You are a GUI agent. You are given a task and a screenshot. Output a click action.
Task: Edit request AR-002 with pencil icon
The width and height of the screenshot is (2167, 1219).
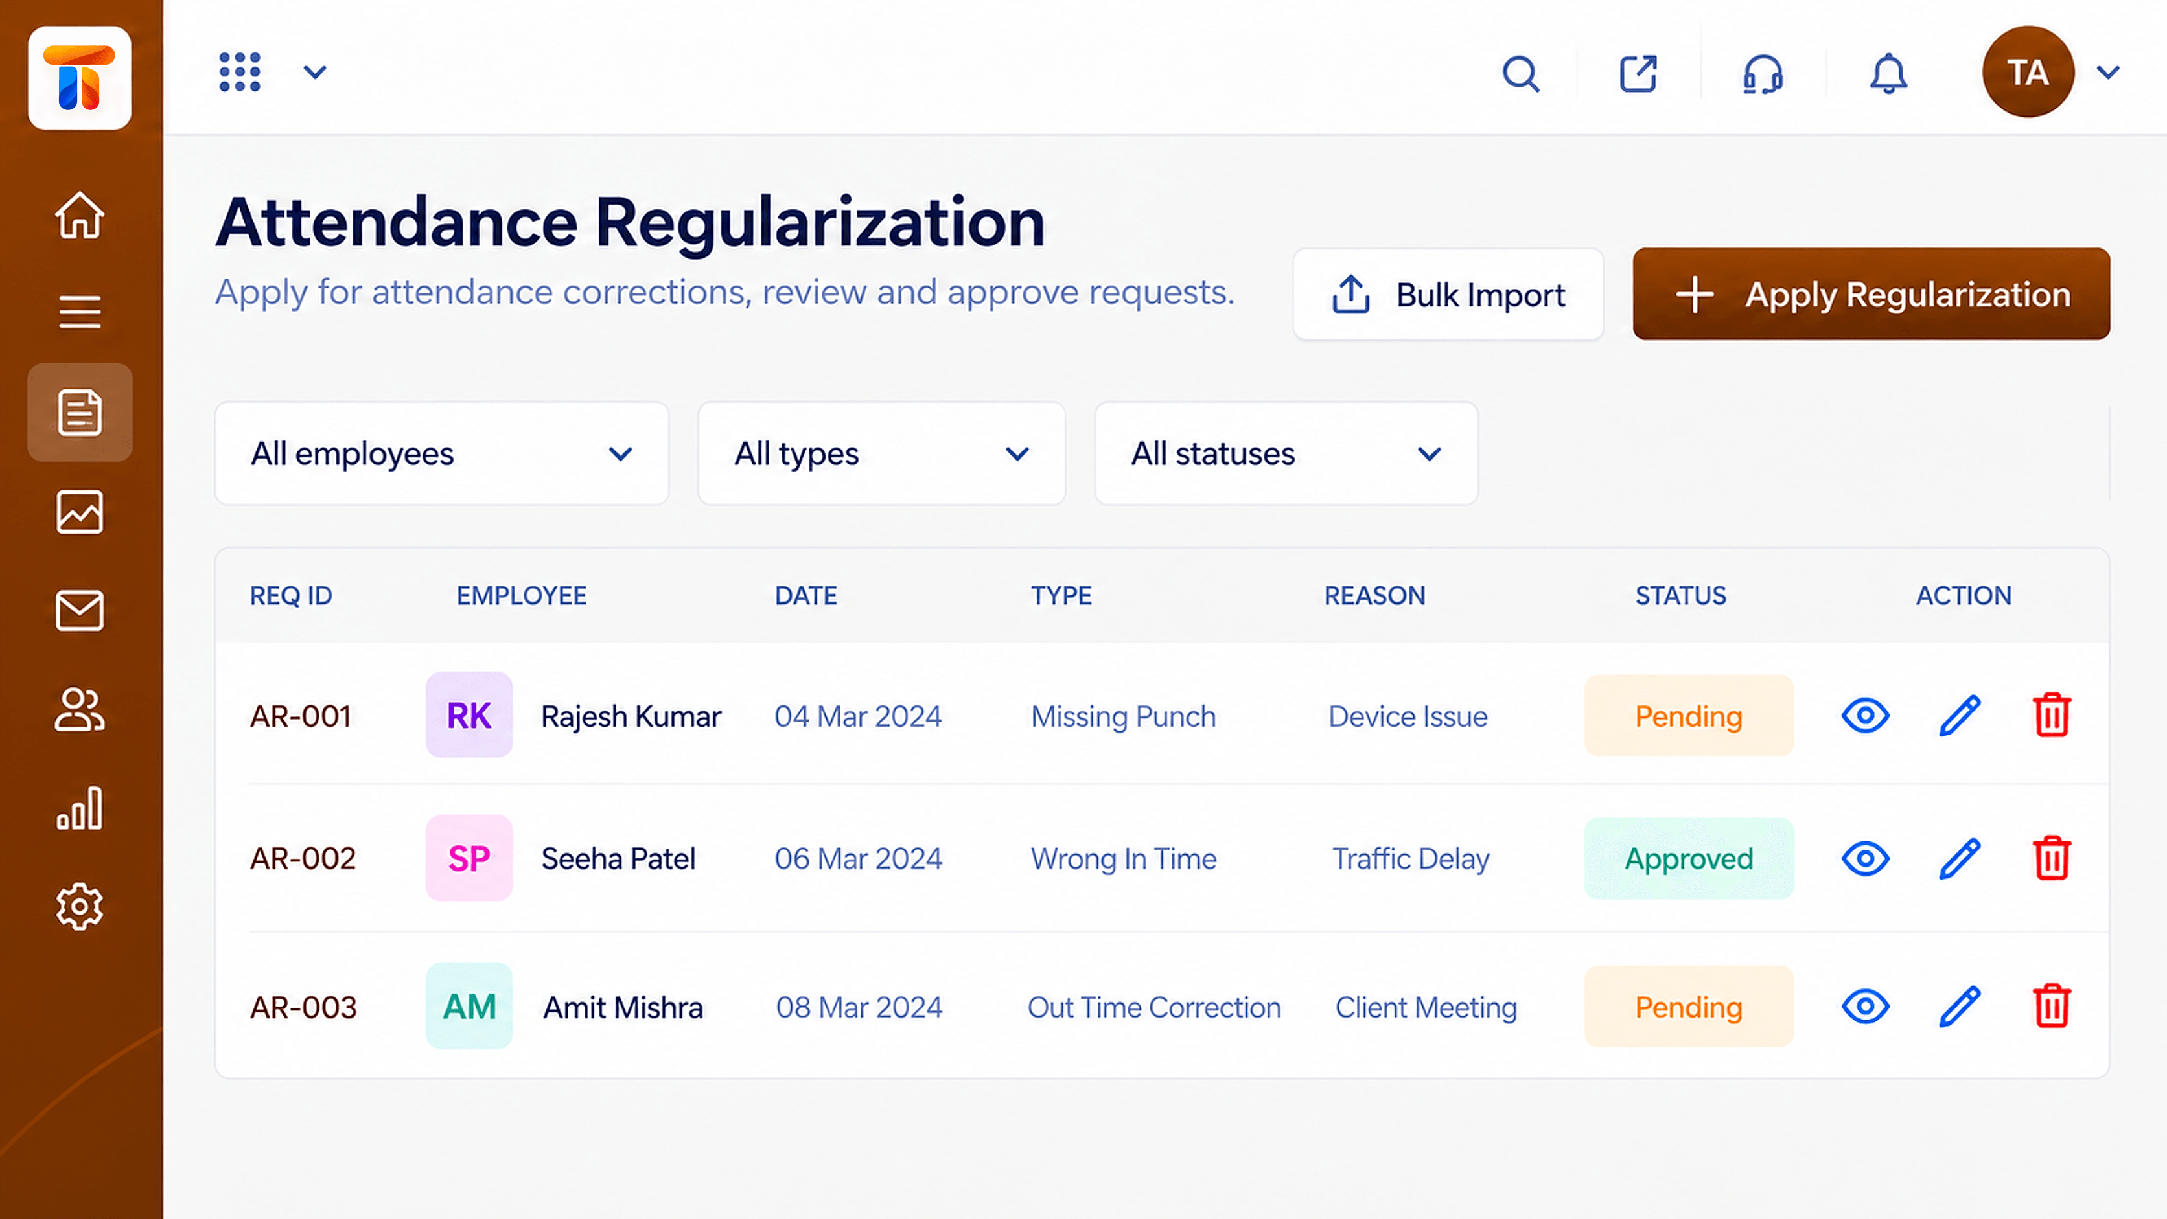tap(1960, 858)
